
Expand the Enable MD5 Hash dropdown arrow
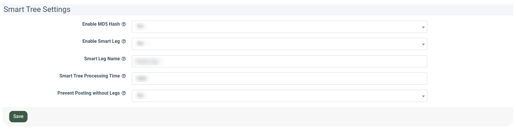click(423, 27)
